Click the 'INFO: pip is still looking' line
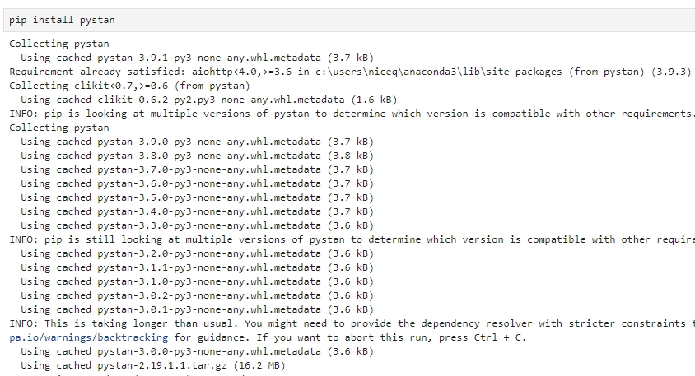The image size is (695, 376). point(352,239)
